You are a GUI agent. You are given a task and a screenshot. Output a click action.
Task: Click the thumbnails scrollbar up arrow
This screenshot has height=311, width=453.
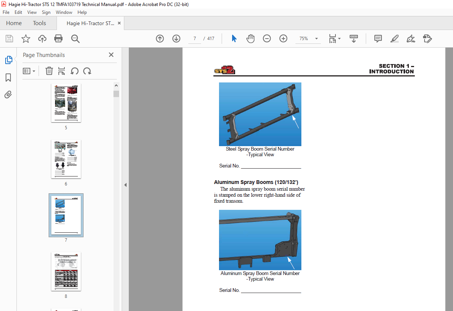pos(116,86)
